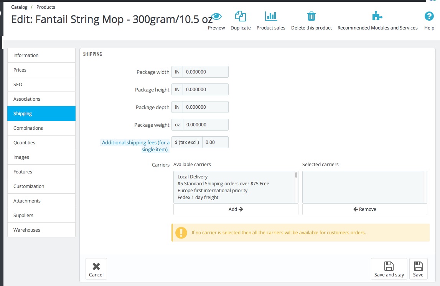The height and width of the screenshot is (286, 440).
Task: Click the Save and stay disk button
Action: click(x=389, y=269)
